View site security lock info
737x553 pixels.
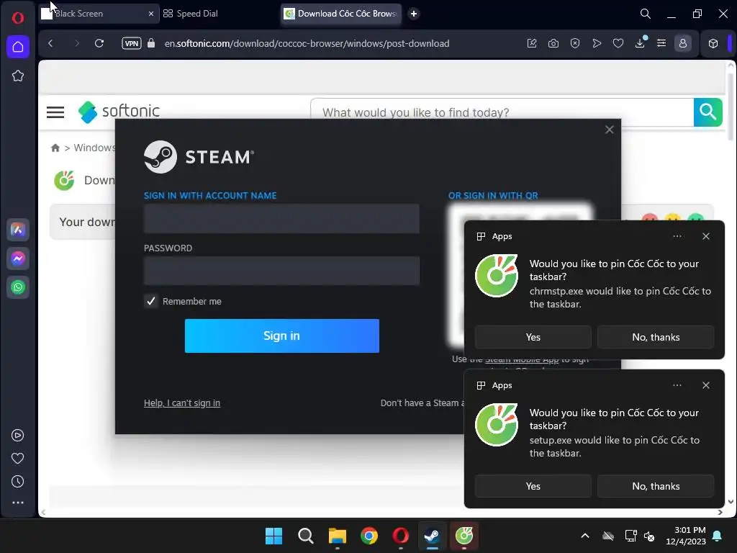pyautogui.click(x=151, y=43)
